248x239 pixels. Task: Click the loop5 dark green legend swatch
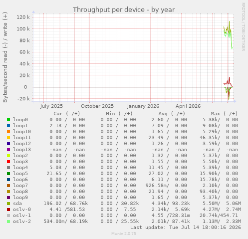(8, 174)
